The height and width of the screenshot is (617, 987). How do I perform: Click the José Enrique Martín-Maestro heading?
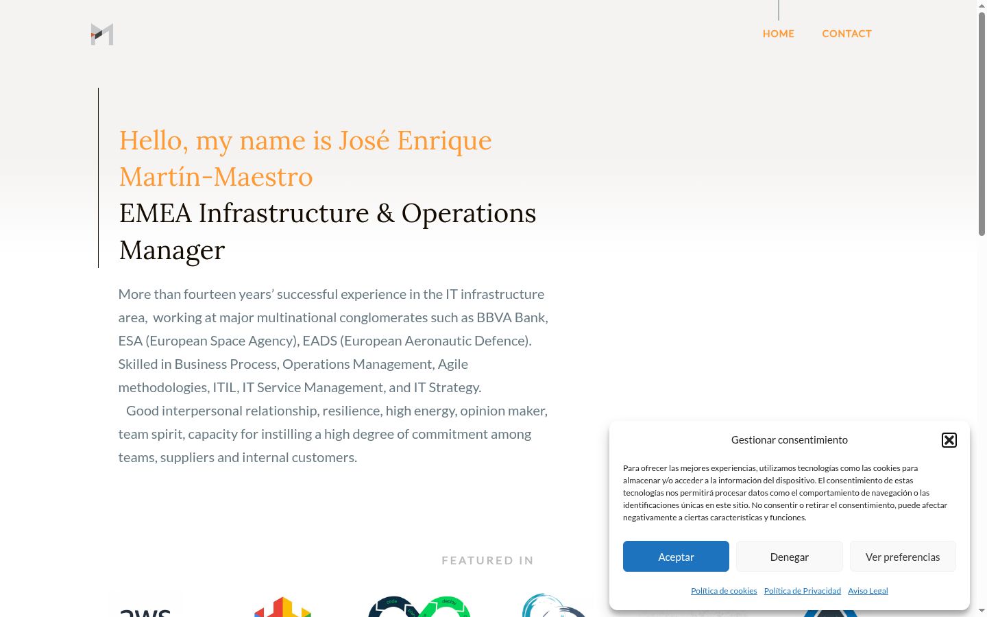tap(306, 158)
